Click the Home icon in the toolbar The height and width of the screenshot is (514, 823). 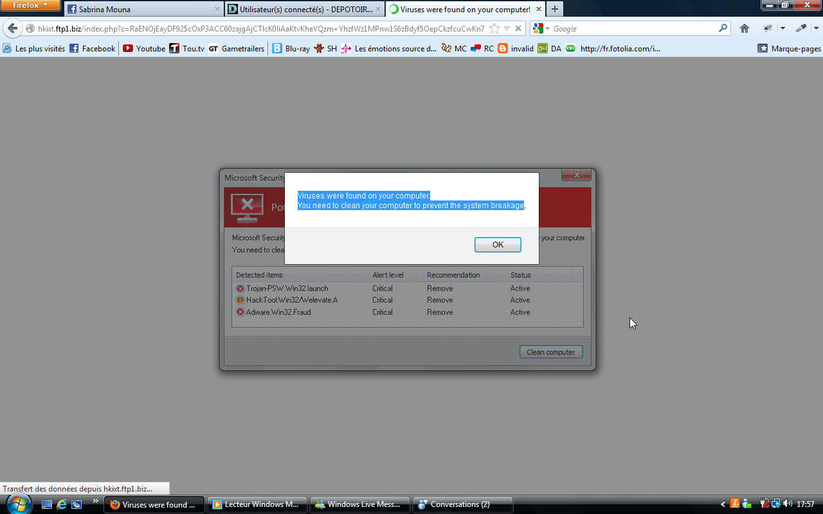click(745, 28)
